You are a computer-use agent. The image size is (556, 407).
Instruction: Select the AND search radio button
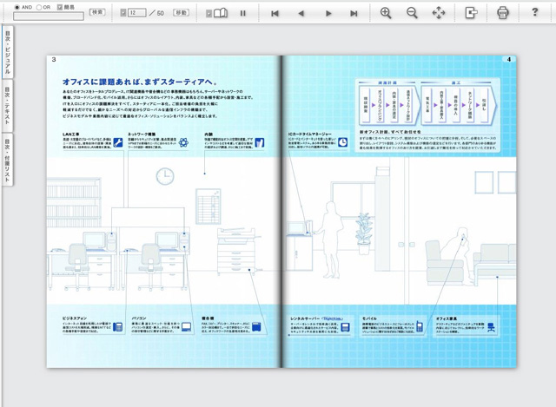tap(17, 7)
